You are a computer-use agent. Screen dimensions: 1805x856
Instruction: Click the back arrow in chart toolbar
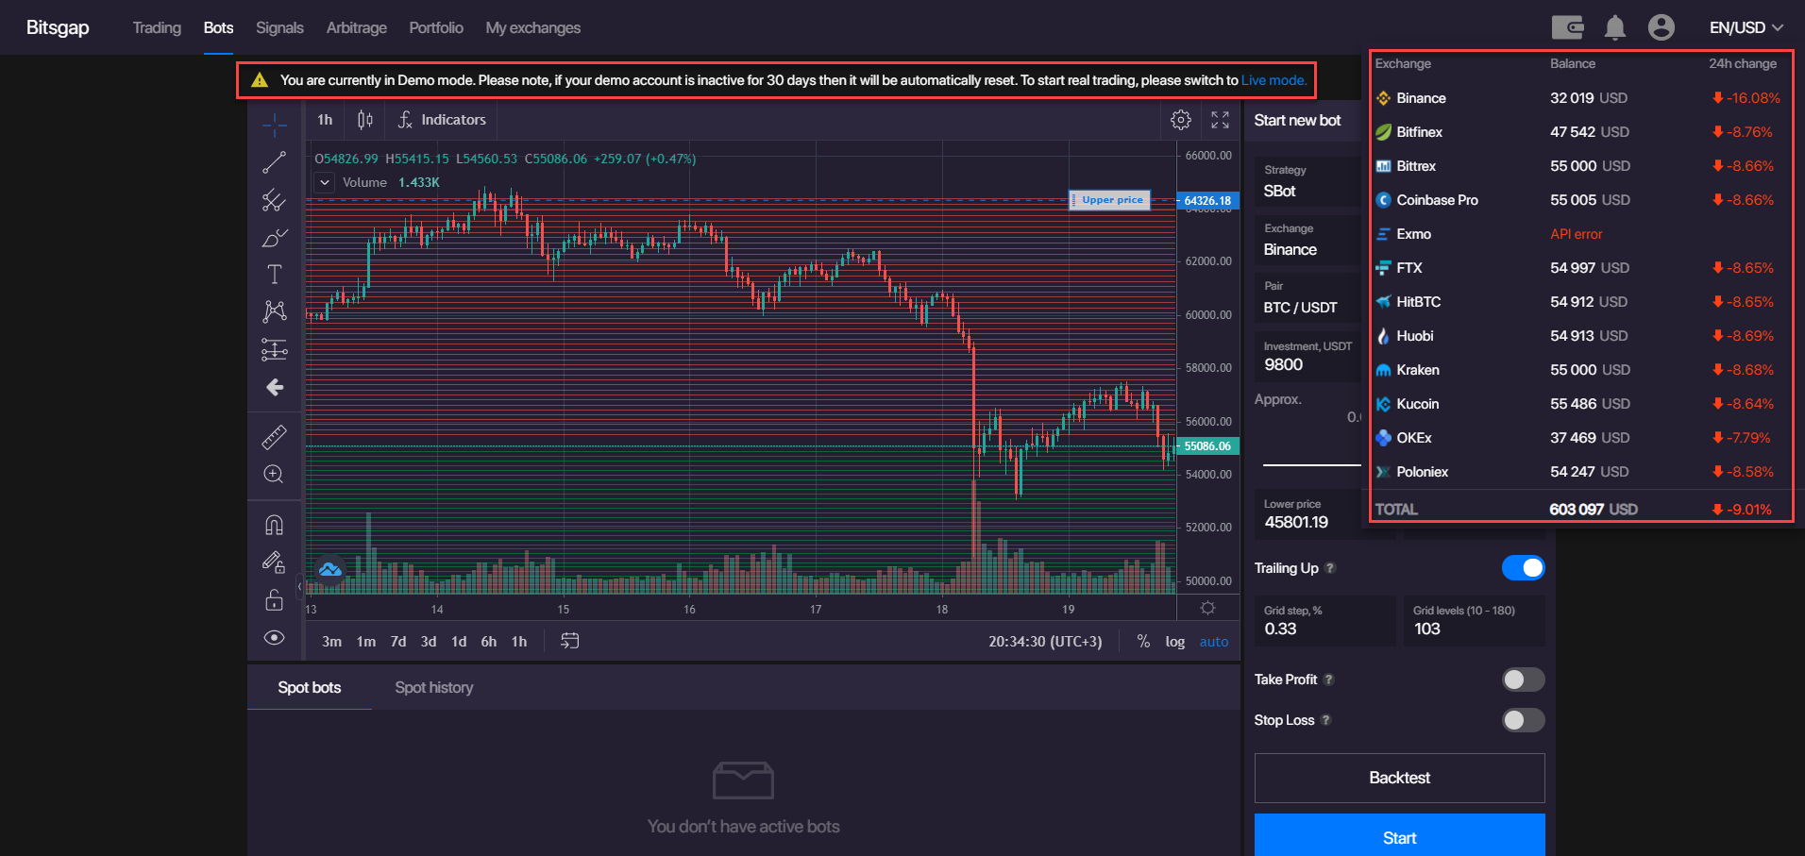(x=275, y=387)
